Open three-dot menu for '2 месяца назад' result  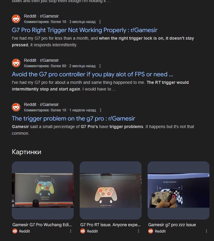[x=100, y=66]
